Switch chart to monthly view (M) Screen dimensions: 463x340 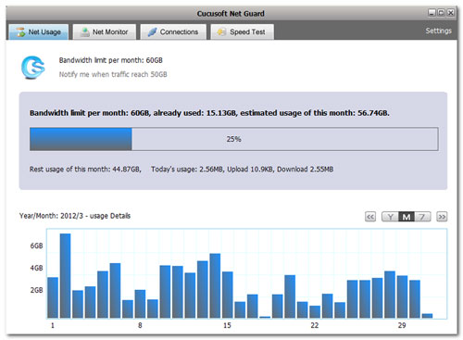point(407,217)
